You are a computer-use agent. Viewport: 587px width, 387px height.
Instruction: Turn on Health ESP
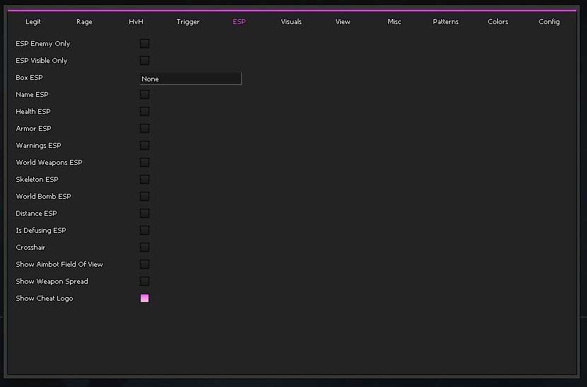144,112
